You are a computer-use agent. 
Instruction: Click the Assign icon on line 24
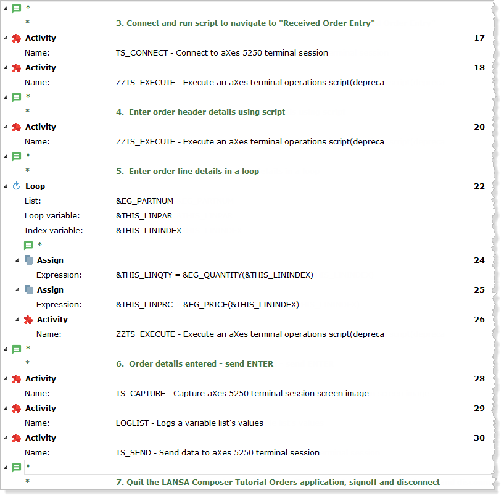(28, 260)
